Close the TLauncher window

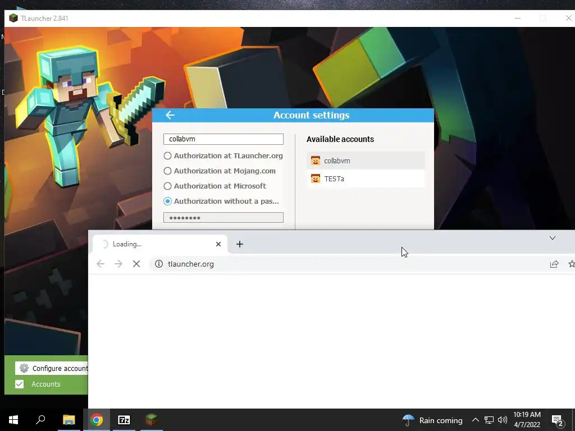[568, 18]
